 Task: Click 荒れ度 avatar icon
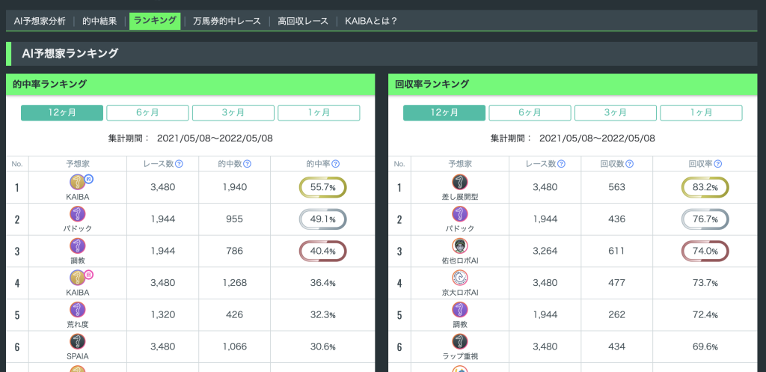tap(78, 310)
